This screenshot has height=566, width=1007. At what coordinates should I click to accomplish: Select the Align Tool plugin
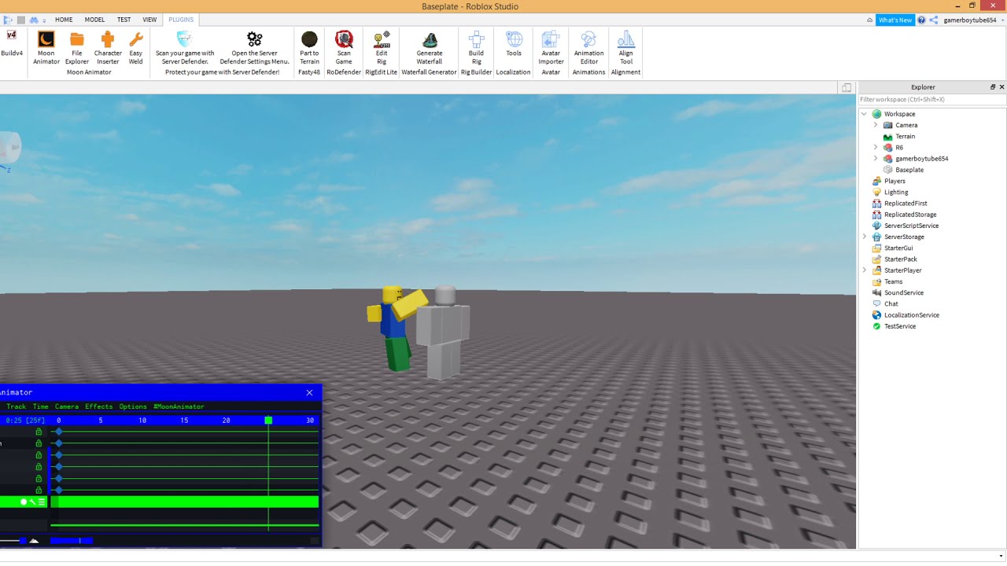pos(626,48)
